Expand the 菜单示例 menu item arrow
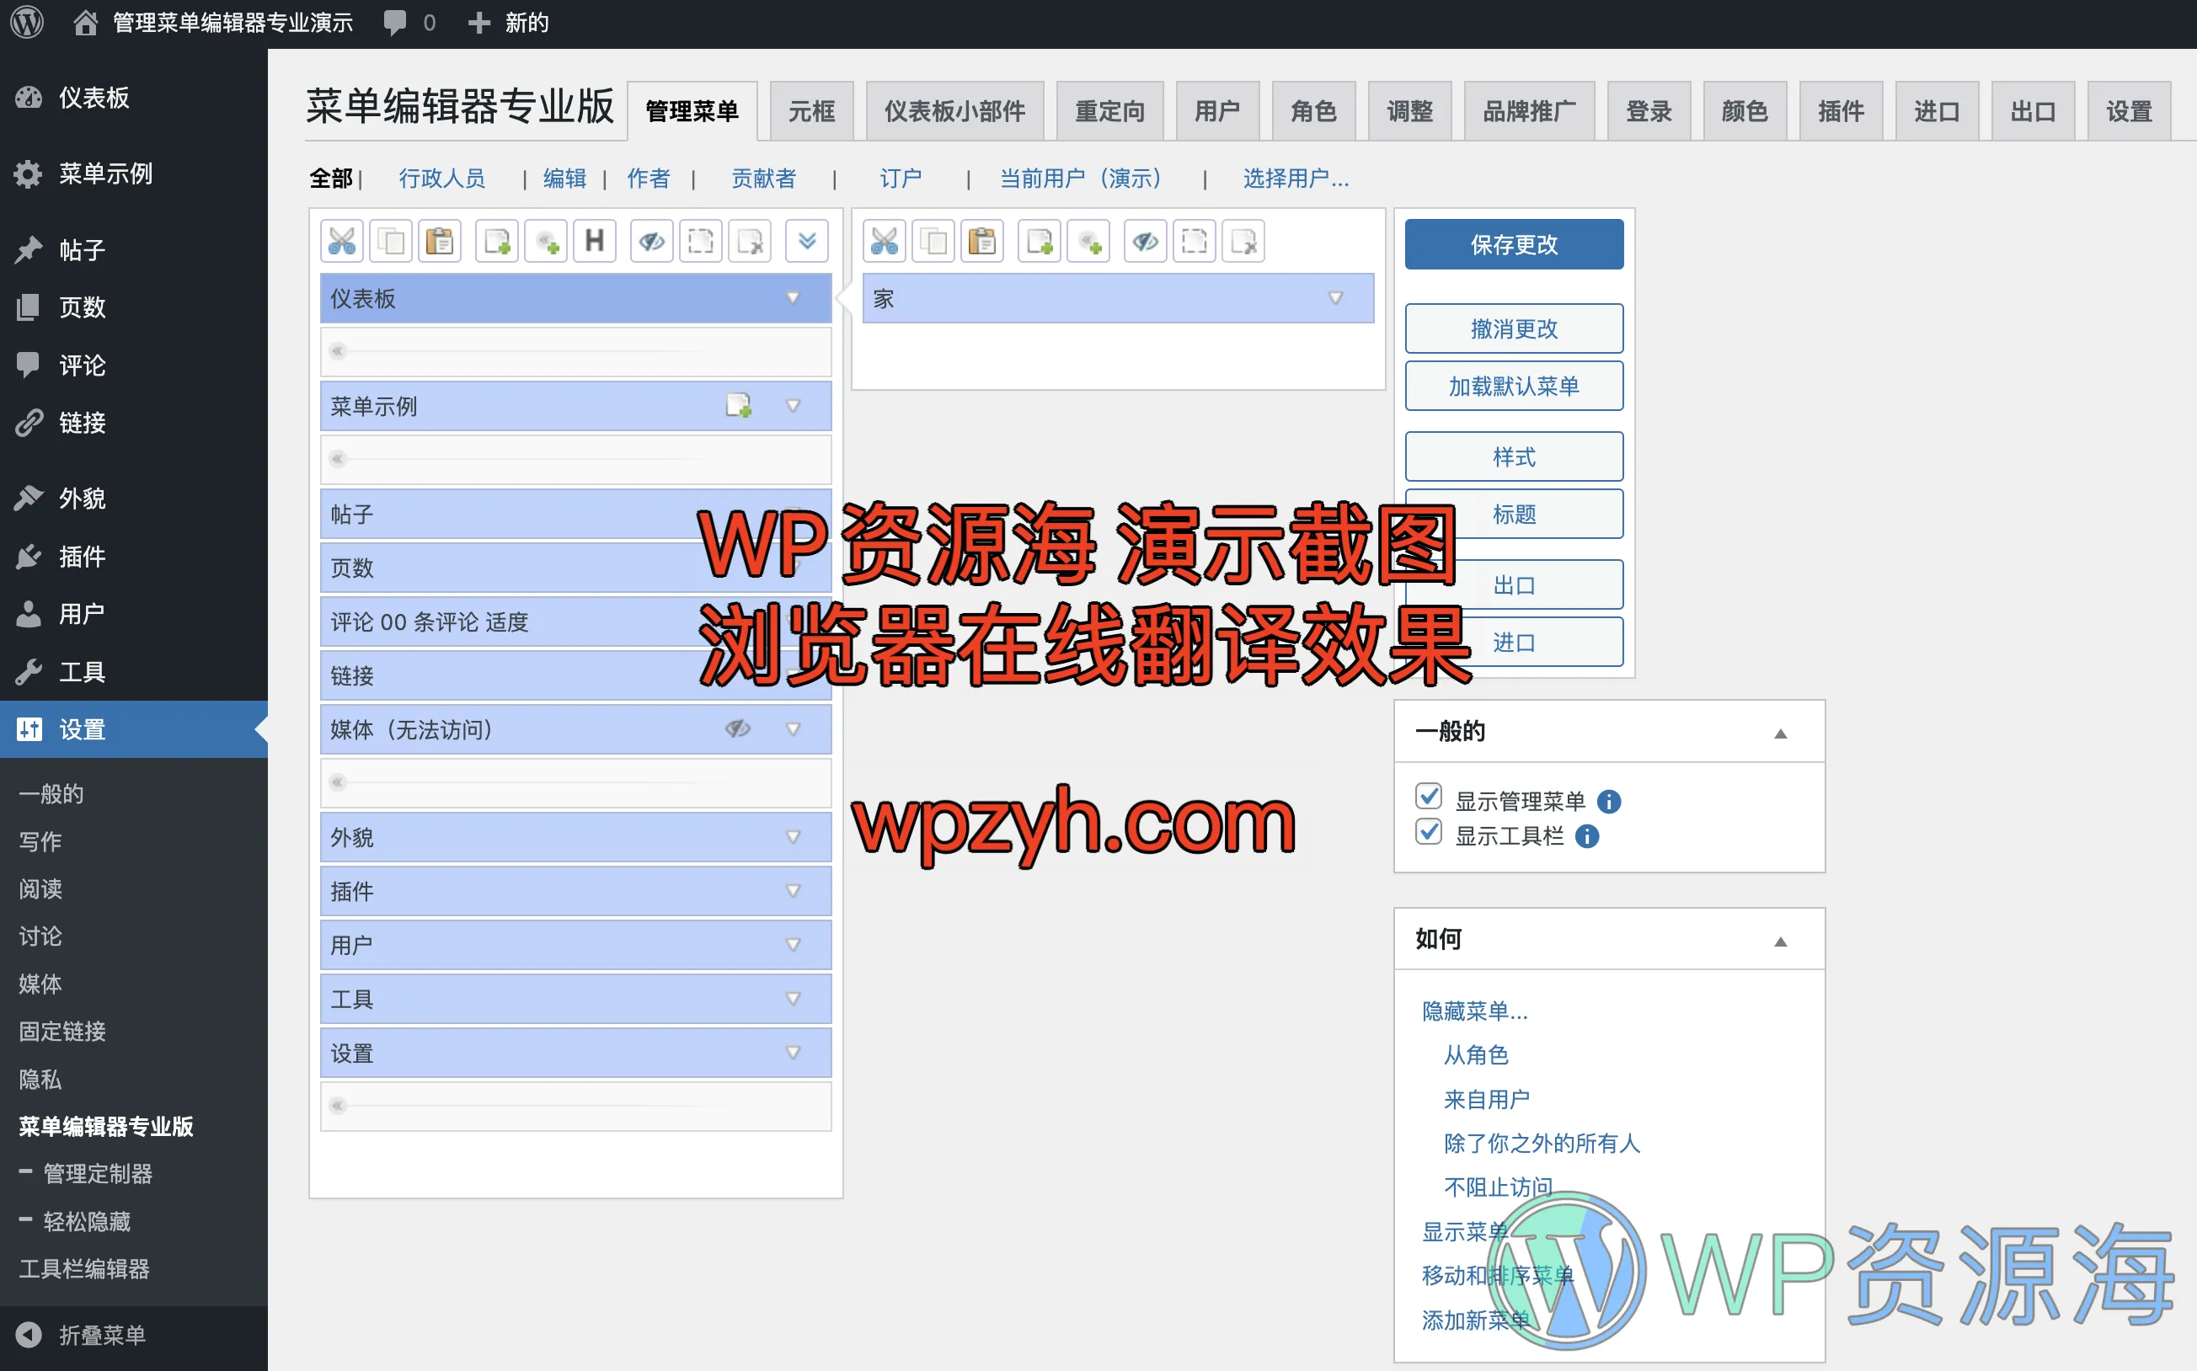 tap(793, 406)
